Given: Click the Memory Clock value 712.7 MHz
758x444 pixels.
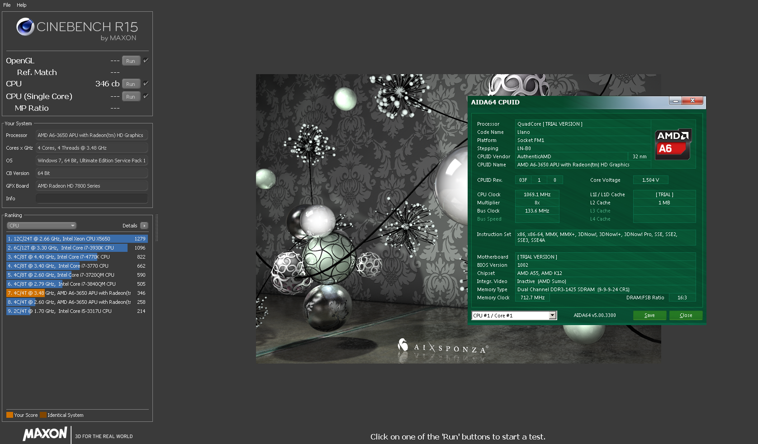Looking at the screenshot, I should 532,298.
